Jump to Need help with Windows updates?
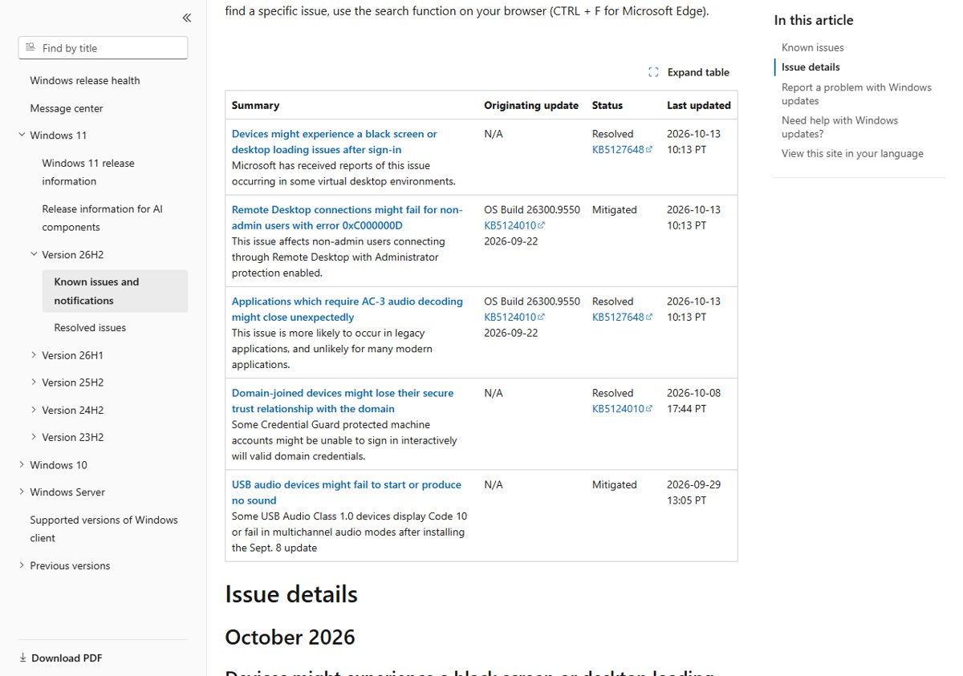 click(x=839, y=127)
